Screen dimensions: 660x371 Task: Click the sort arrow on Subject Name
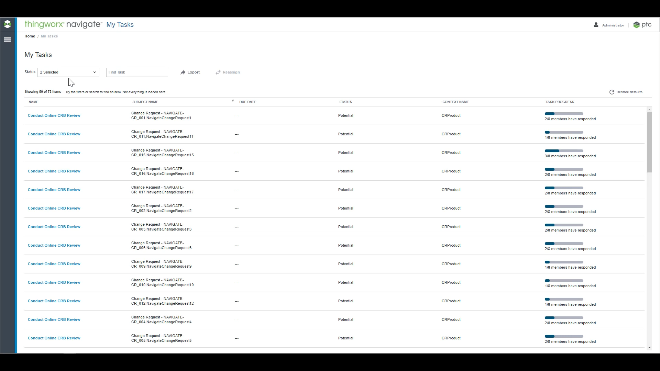tap(233, 101)
